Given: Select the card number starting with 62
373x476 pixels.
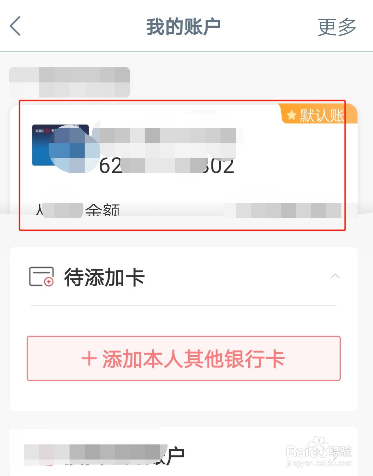Looking at the screenshot, I should pyautogui.click(x=166, y=166).
